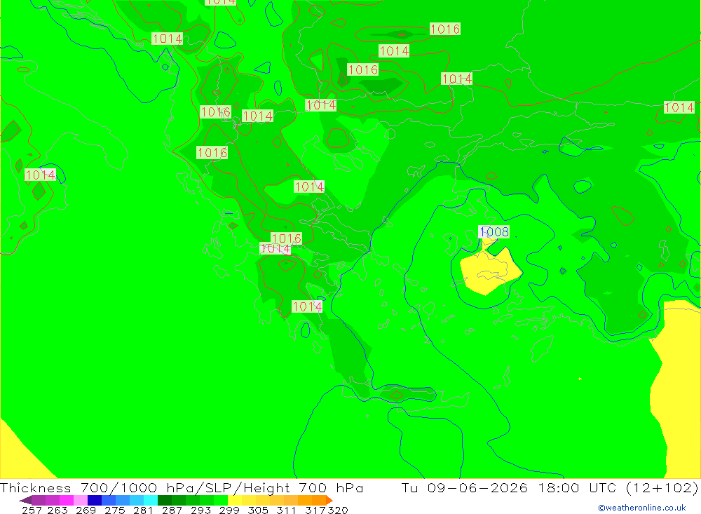
Task: Click the 257 legend value
Action: (x=32, y=510)
